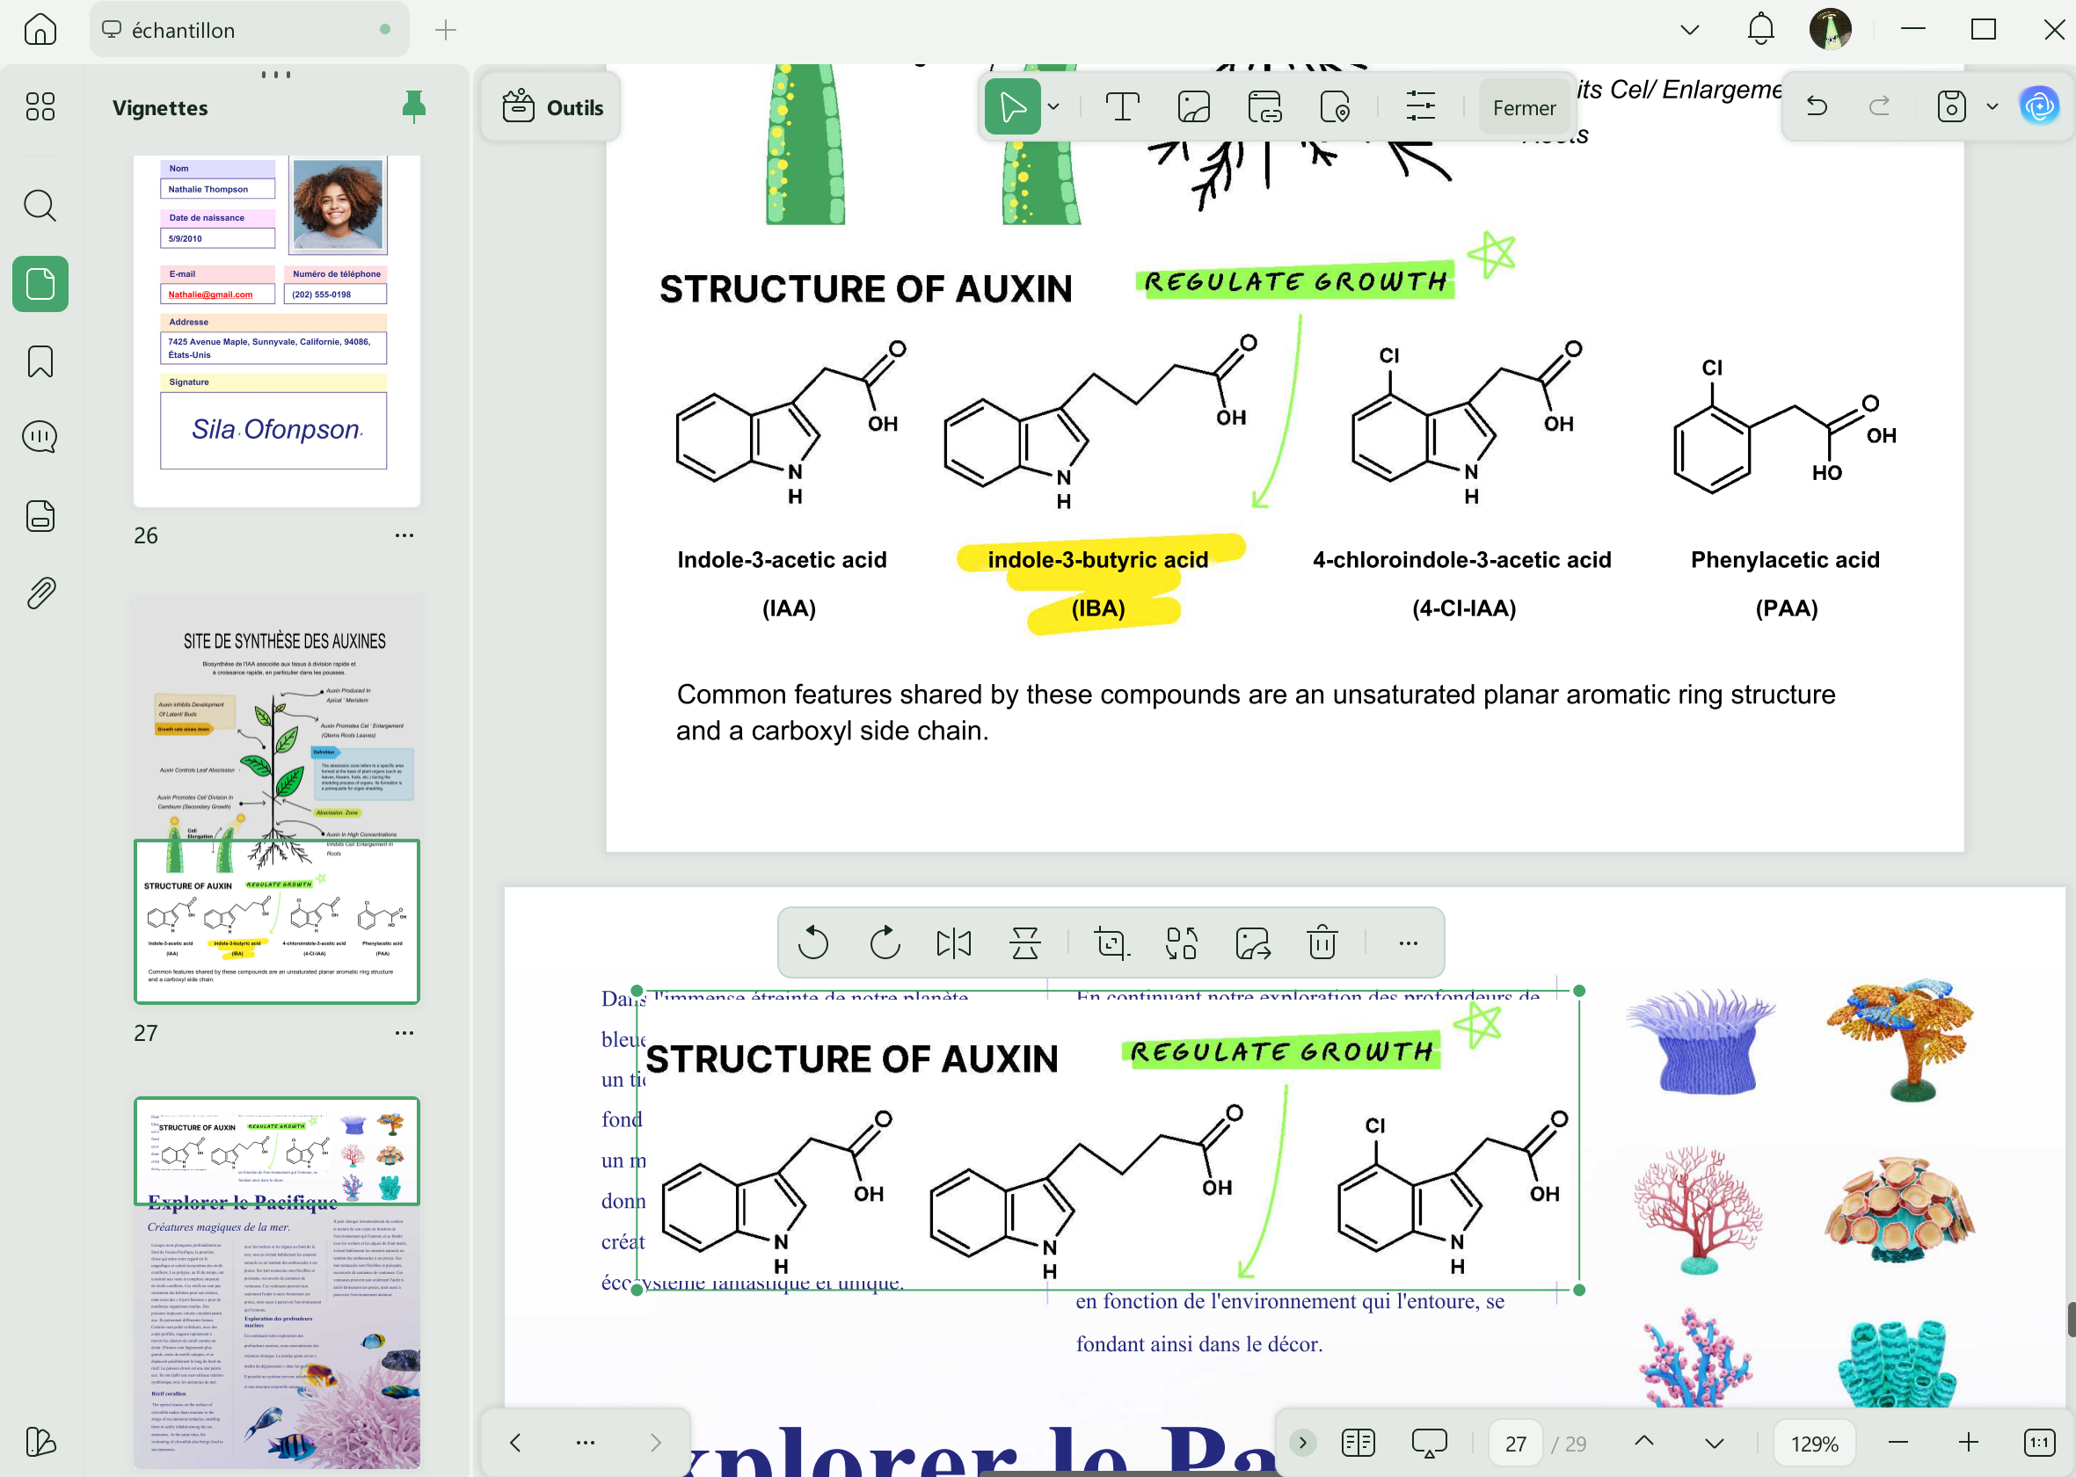Open the Bookmarks sidebar panel
This screenshot has height=1477, width=2076.
click(x=40, y=362)
